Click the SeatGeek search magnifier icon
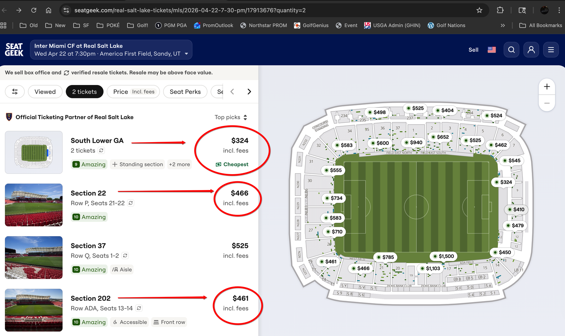The image size is (565, 336). tap(511, 50)
